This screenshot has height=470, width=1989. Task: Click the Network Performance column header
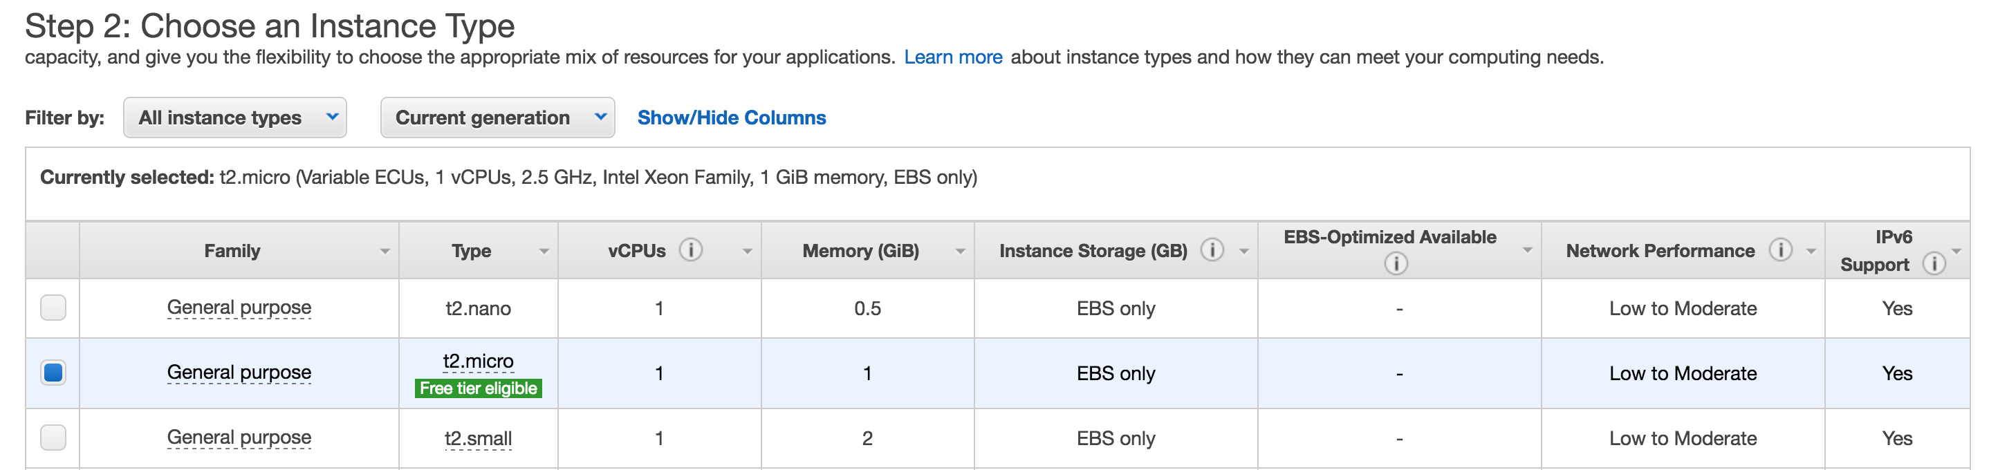click(1660, 251)
